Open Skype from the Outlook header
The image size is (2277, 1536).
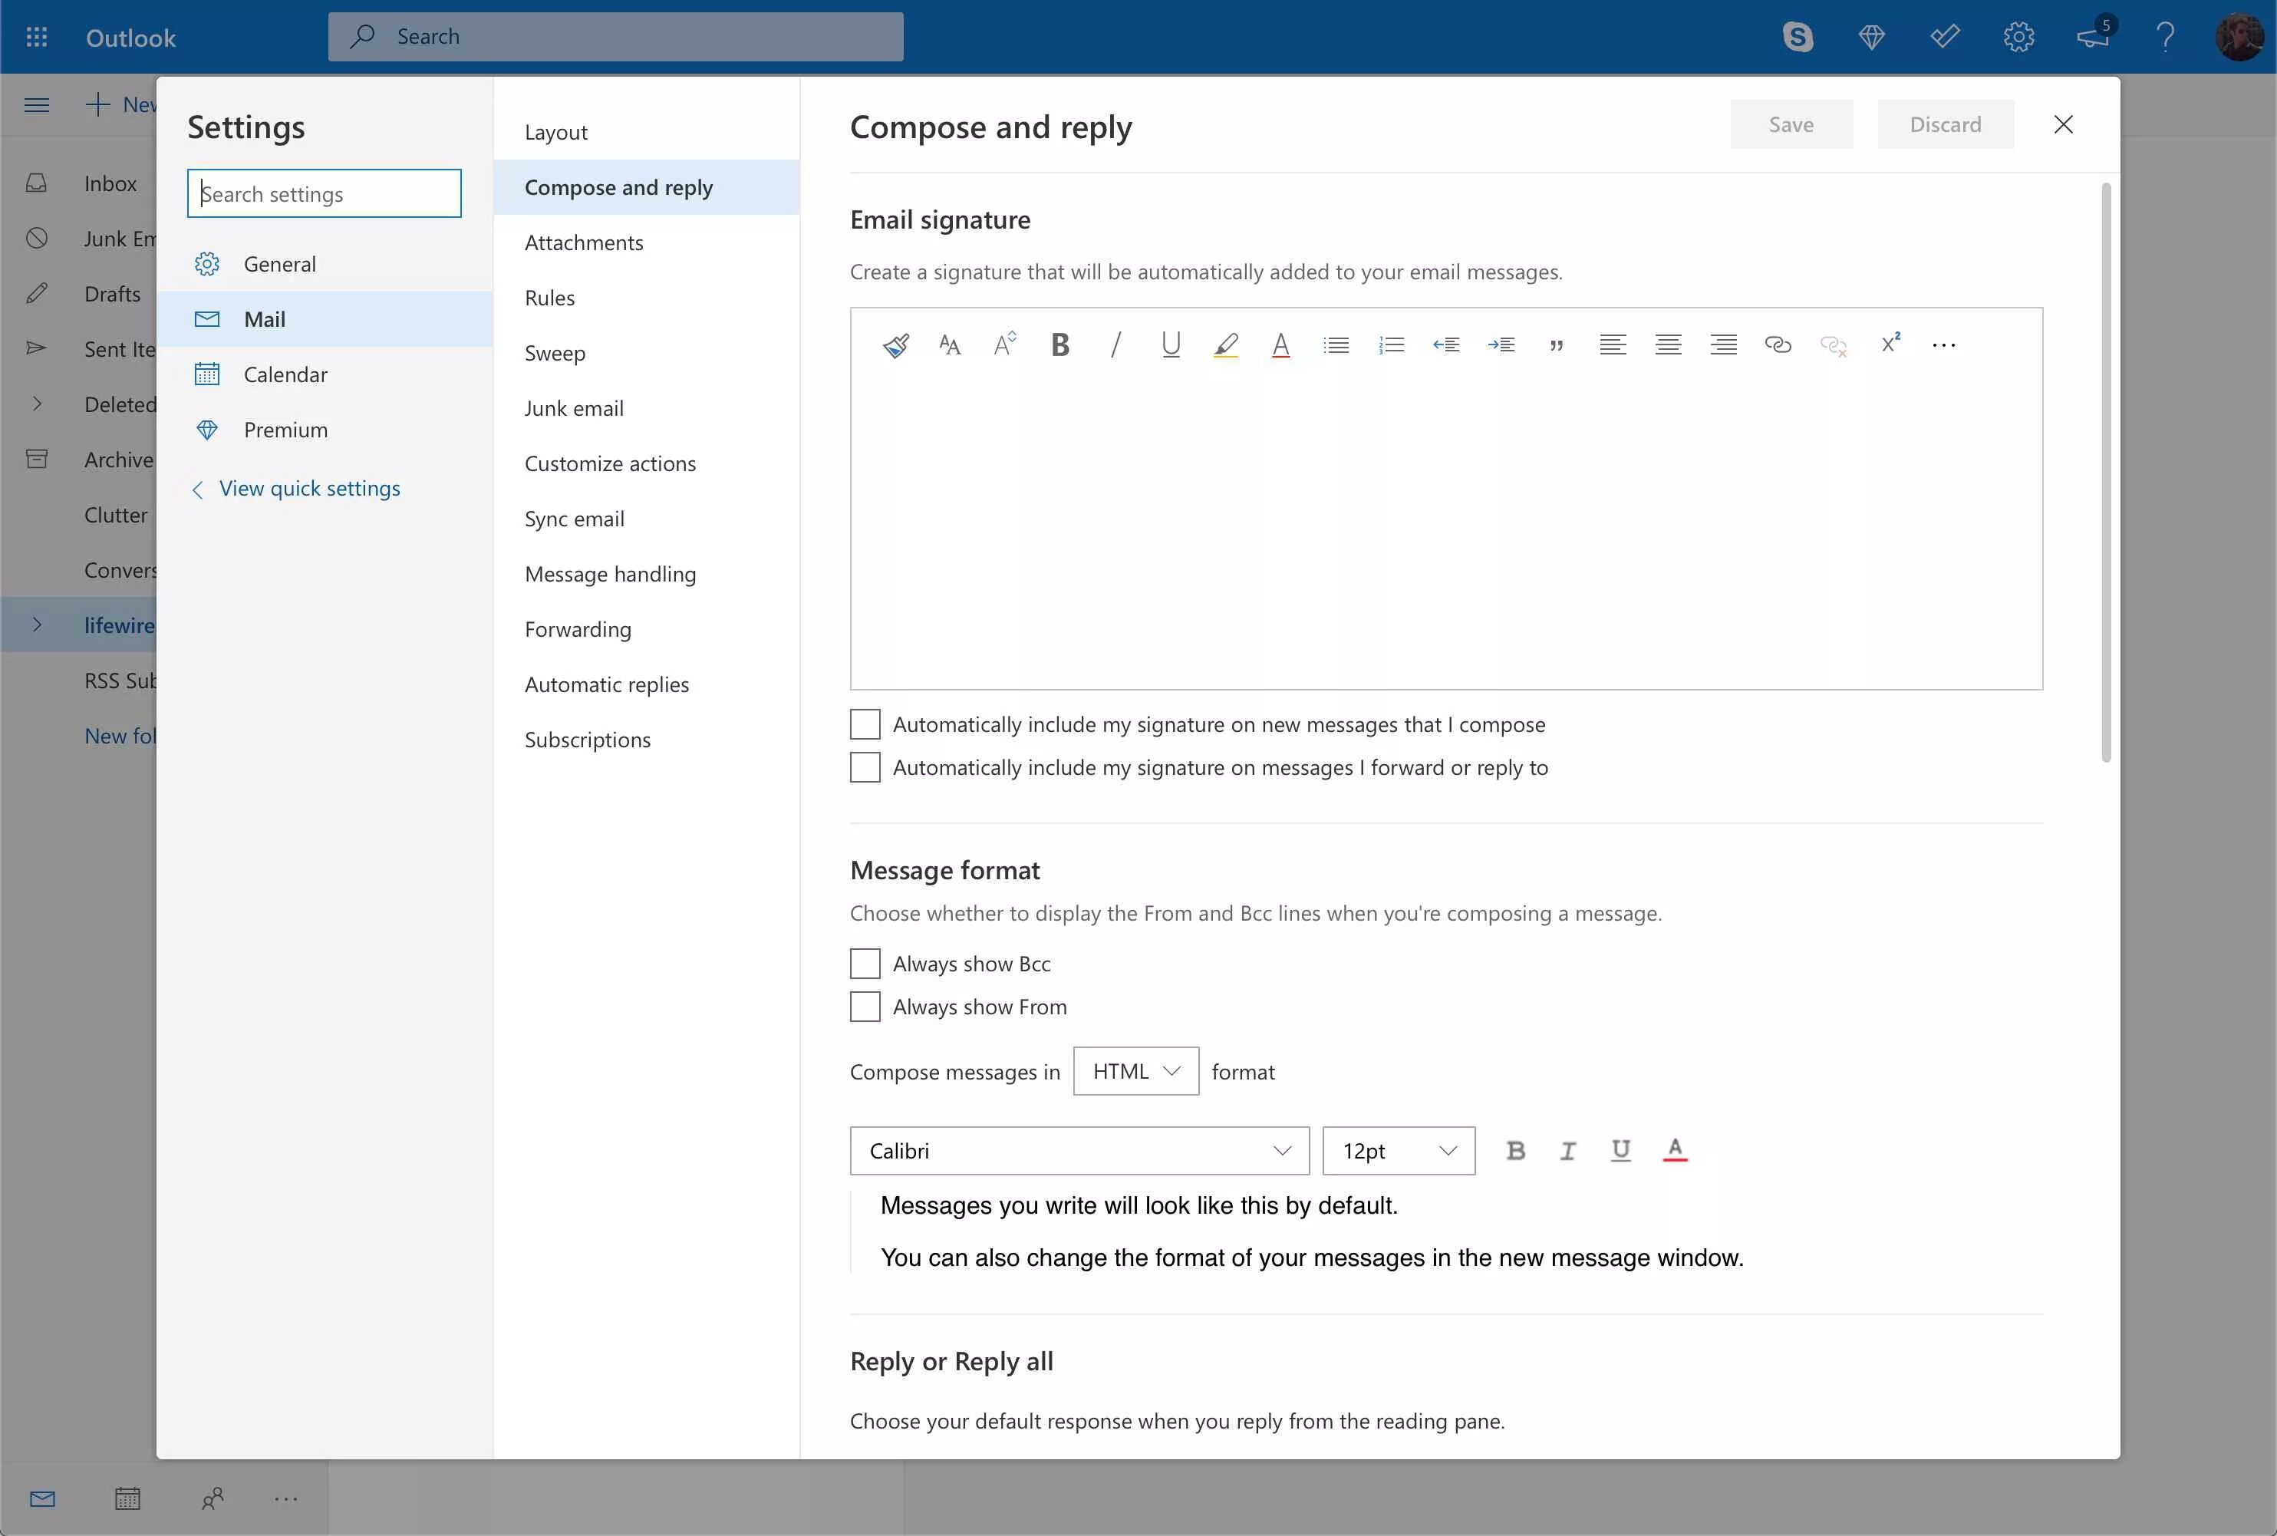(x=1797, y=38)
